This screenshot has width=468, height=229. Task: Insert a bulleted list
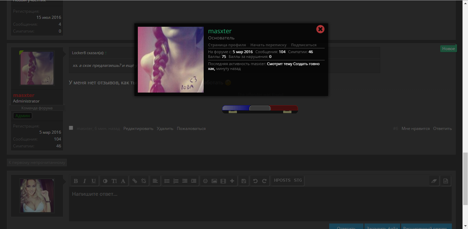(x=167, y=181)
